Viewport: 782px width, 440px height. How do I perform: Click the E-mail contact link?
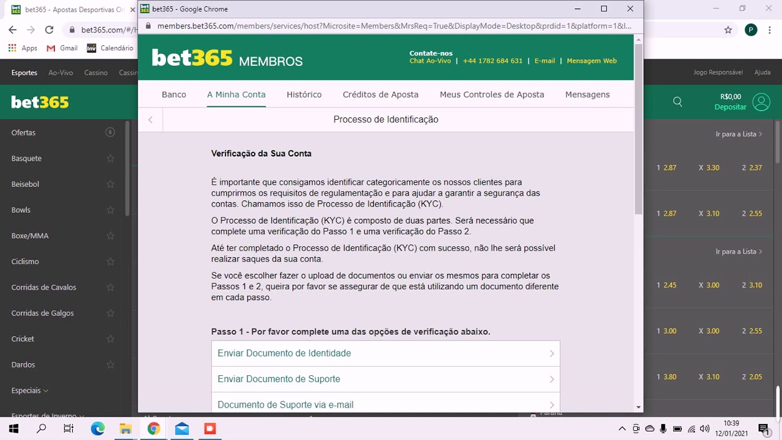click(x=545, y=61)
